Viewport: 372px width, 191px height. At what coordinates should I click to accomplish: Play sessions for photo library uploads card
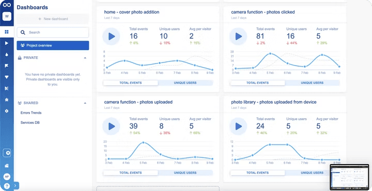coord(238,126)
